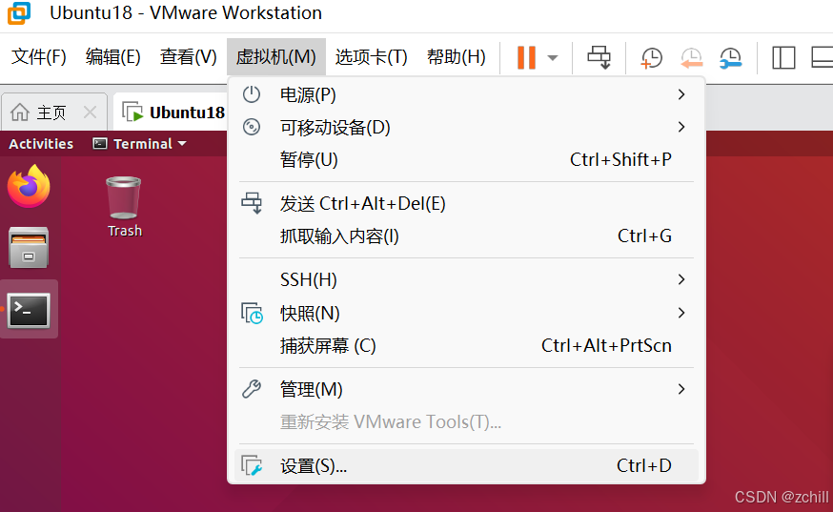Click the Terminal icon in the dock
833x512 pixels.
[29, 310]
